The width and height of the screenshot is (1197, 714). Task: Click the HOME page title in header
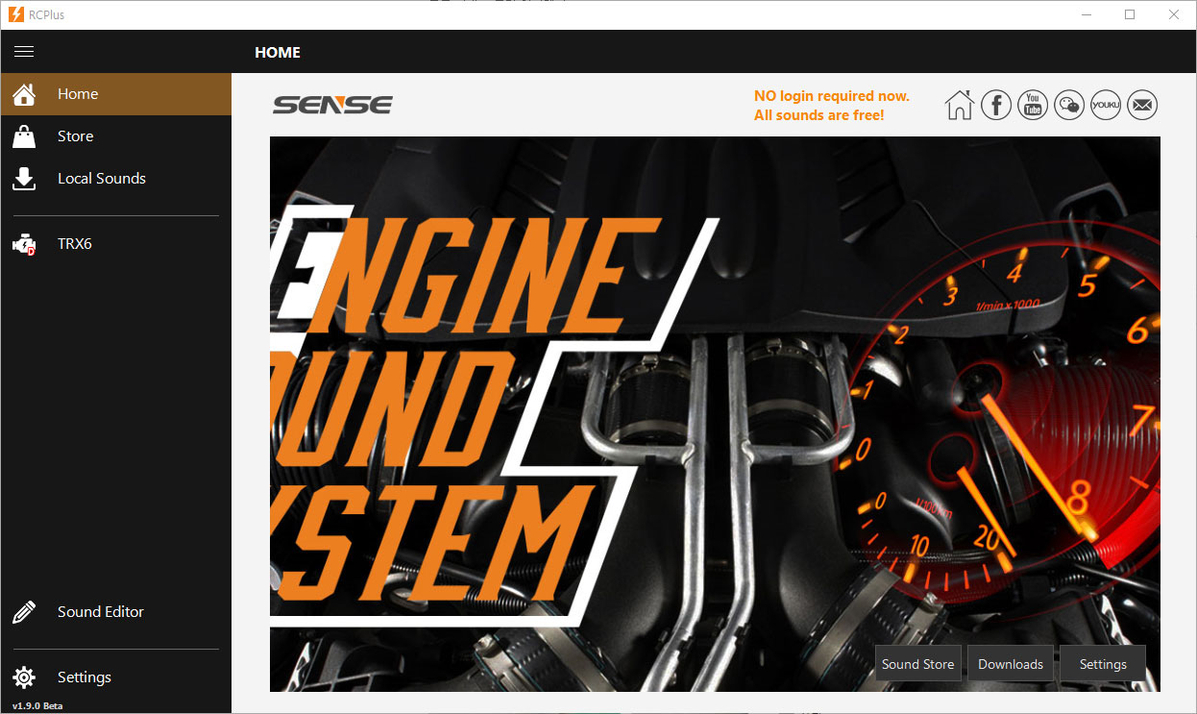278,52
